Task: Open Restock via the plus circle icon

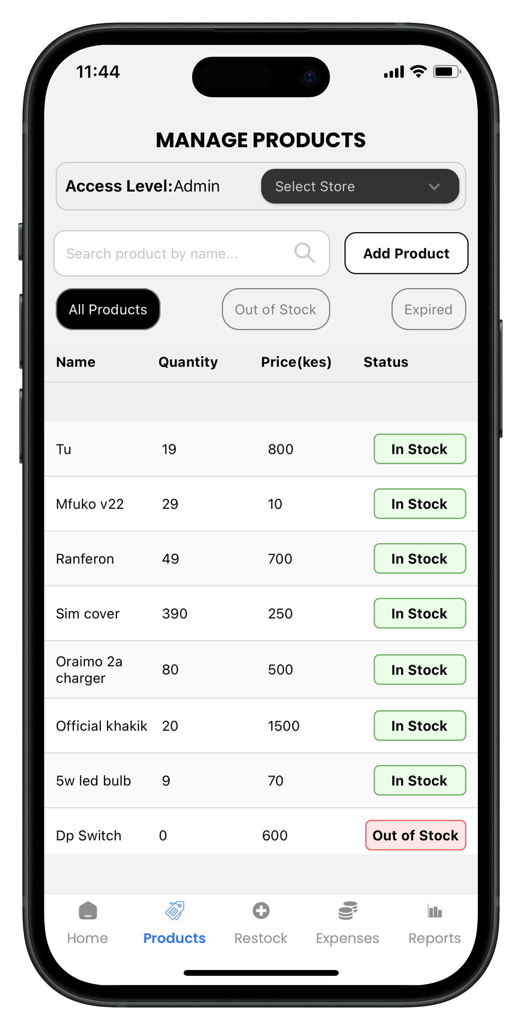Action: tap(261, 911)
